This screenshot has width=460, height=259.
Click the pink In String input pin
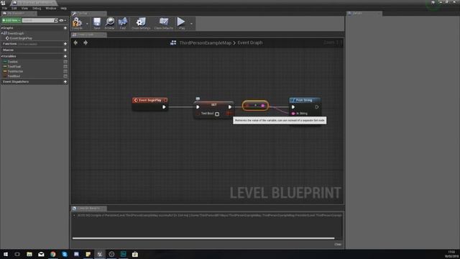[x=293, y=114]
